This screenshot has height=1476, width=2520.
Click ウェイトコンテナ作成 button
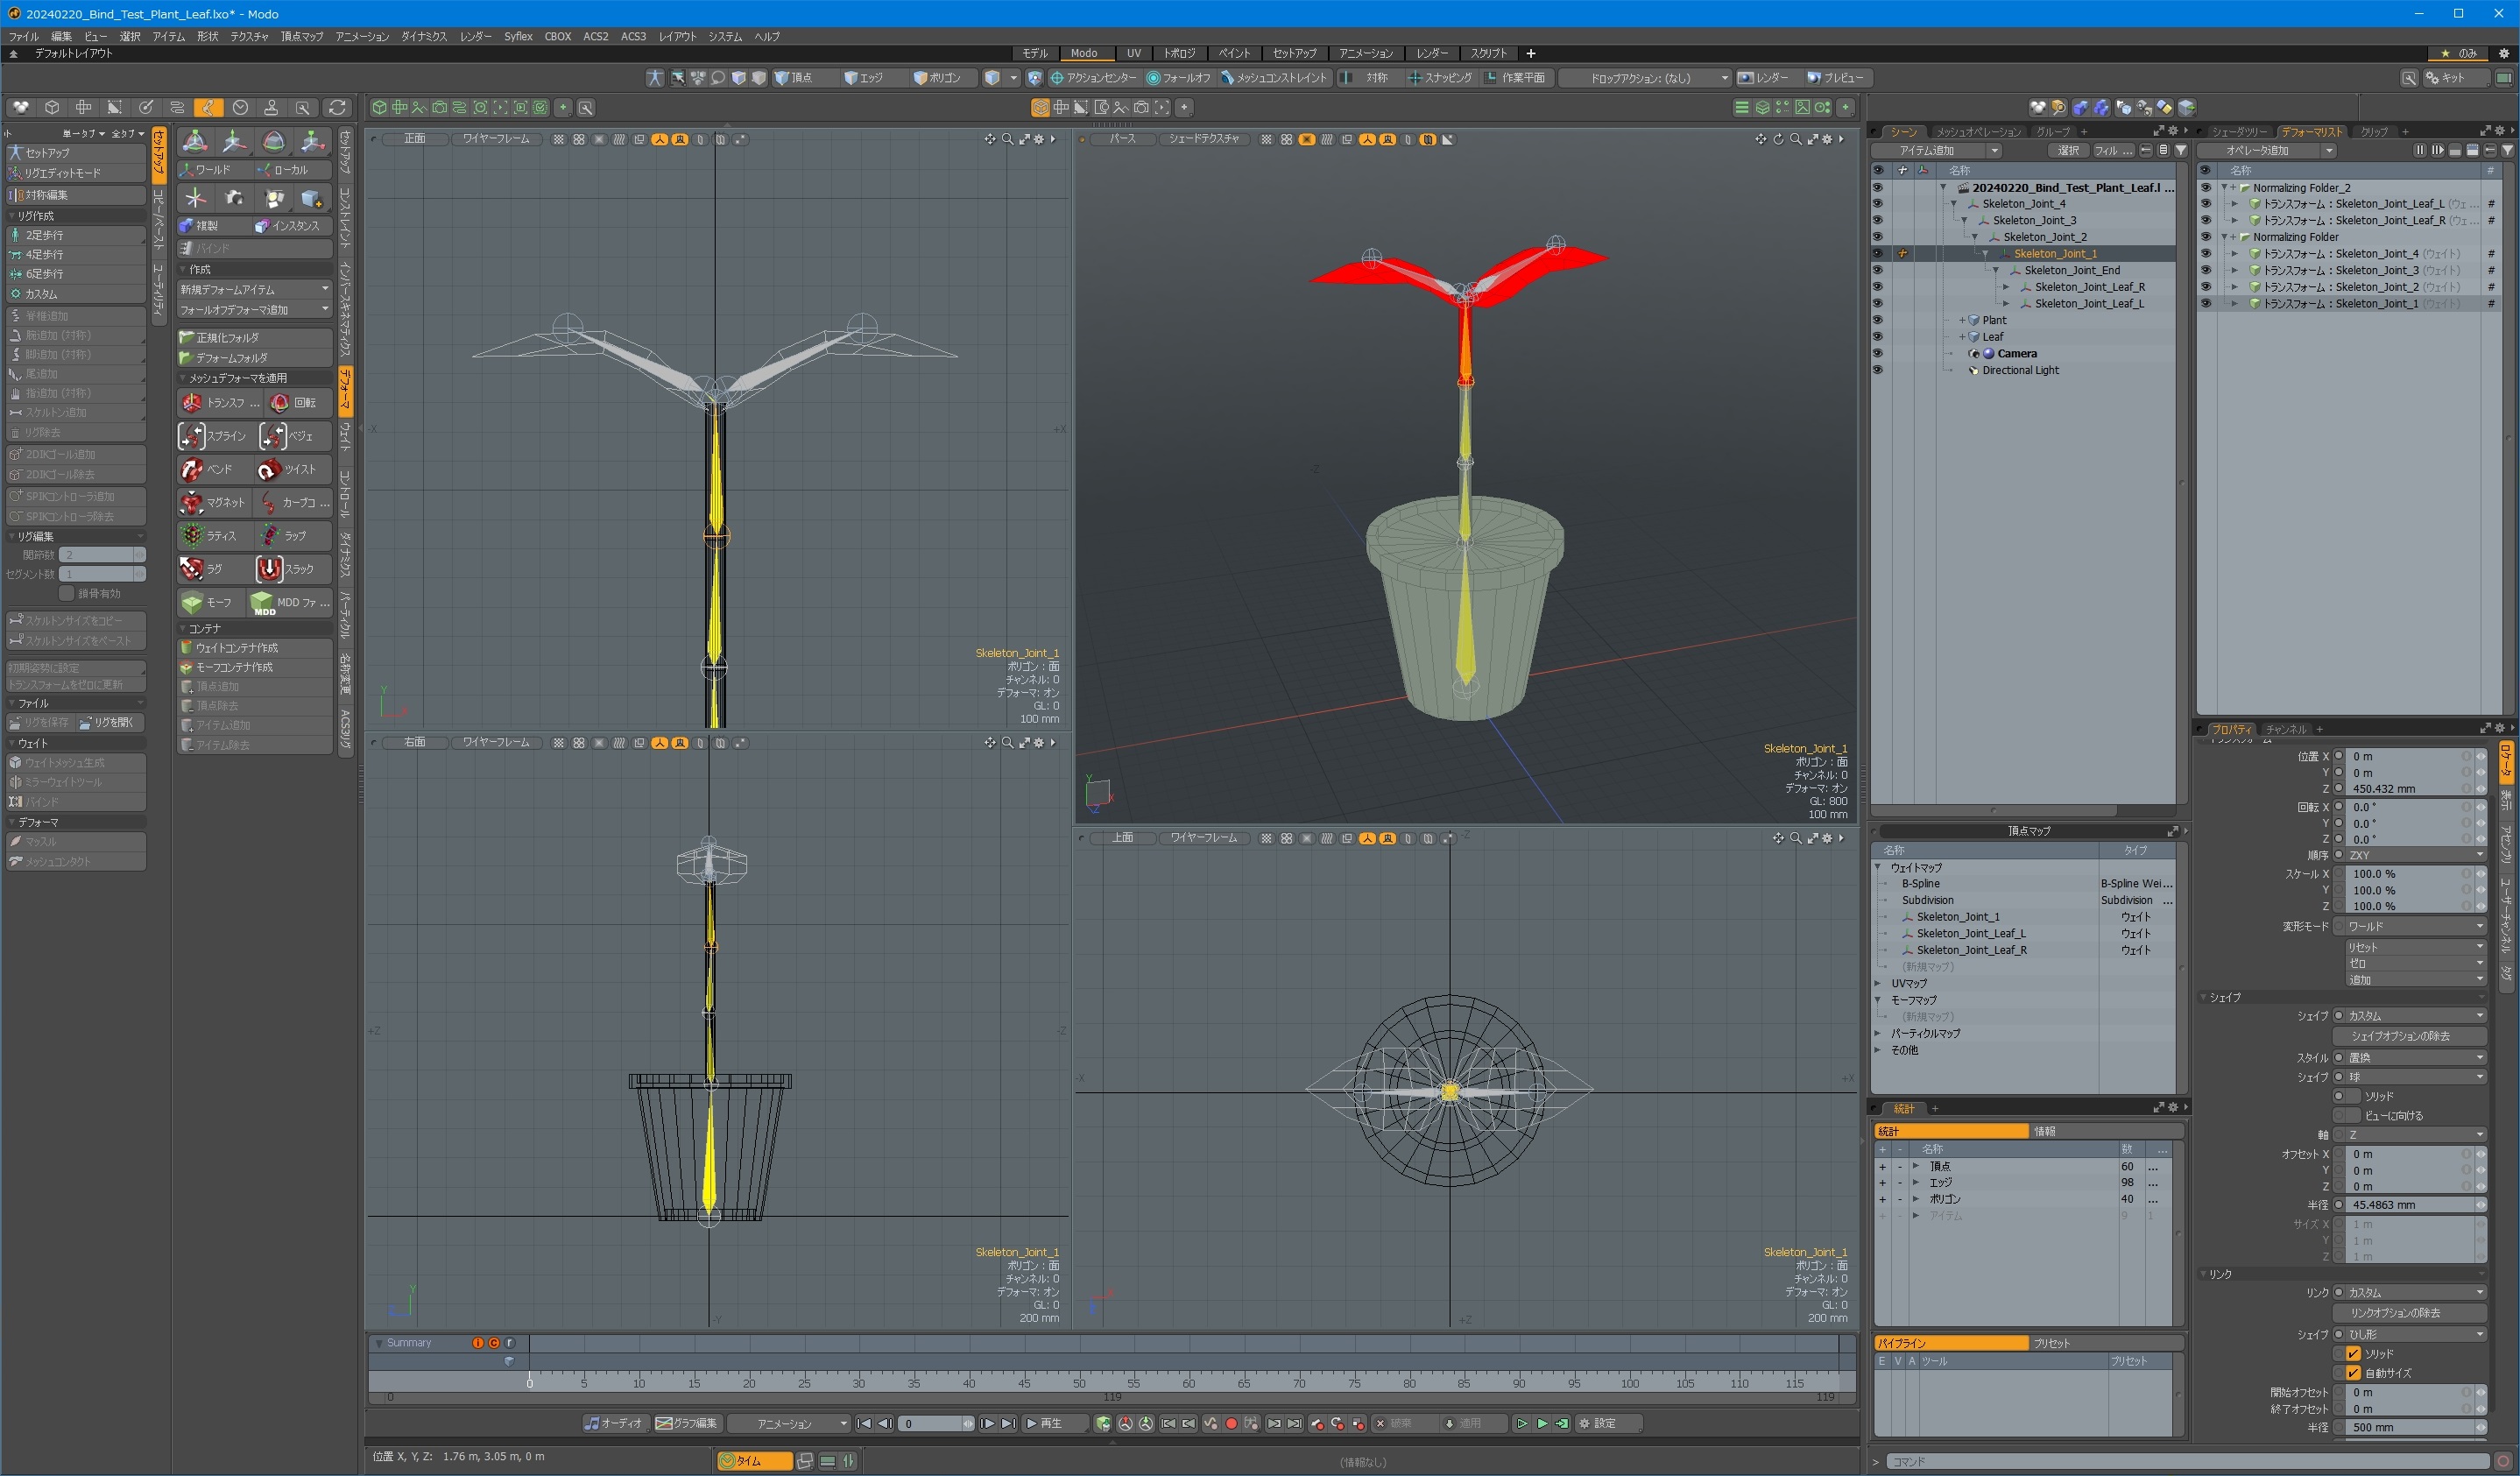click(254, 648)
